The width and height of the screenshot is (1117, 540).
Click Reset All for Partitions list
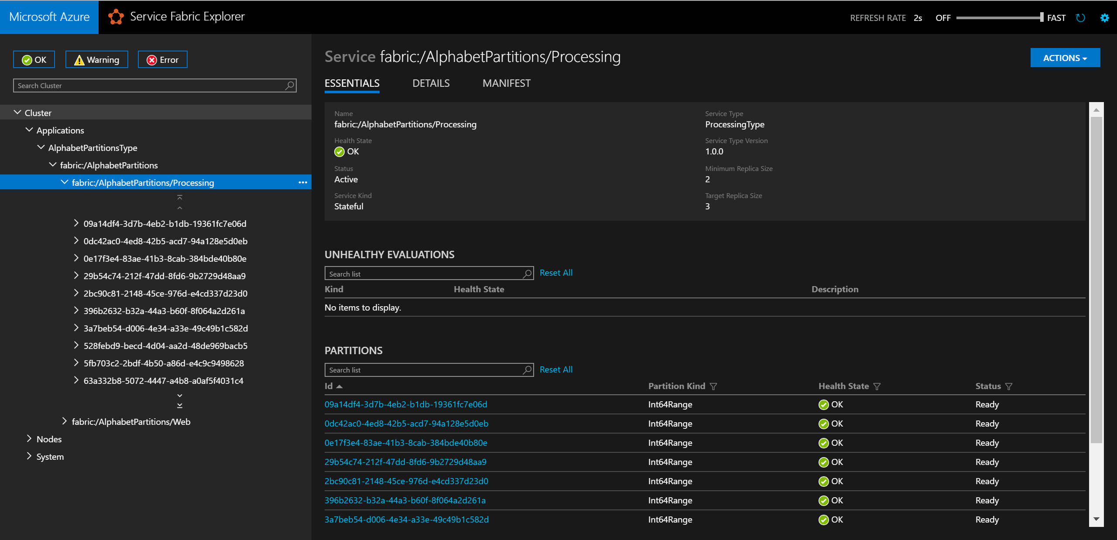coord(555,369)
